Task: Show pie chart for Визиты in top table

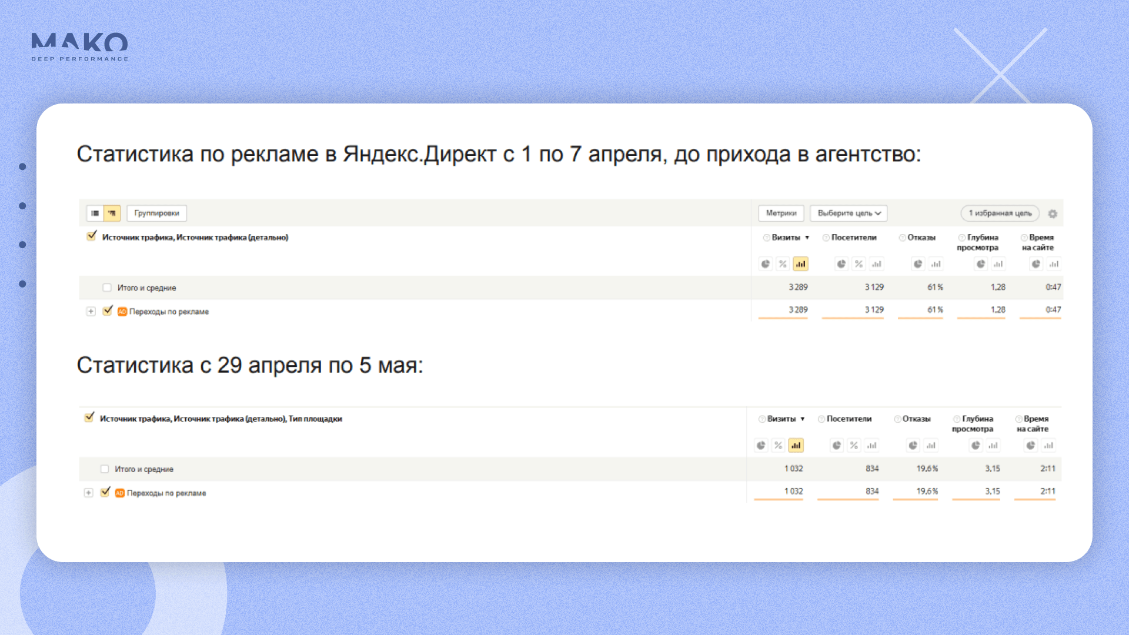Action: point(766,264)
